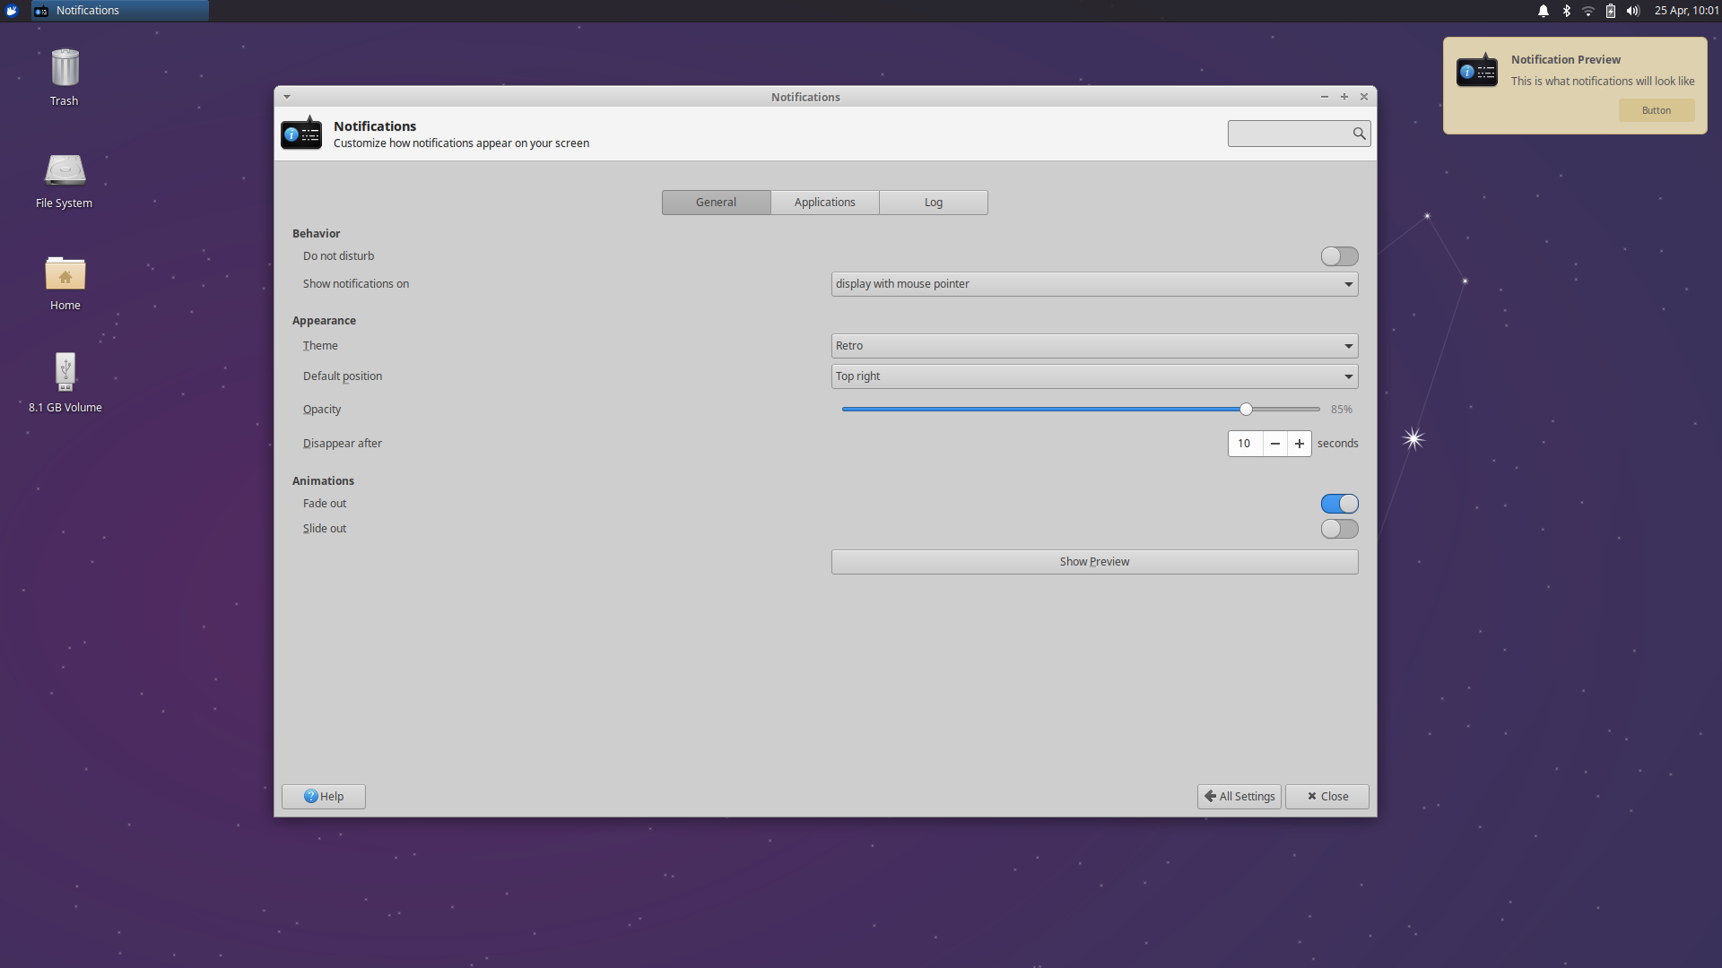Click the search magnifier icon in settings

1360,134
